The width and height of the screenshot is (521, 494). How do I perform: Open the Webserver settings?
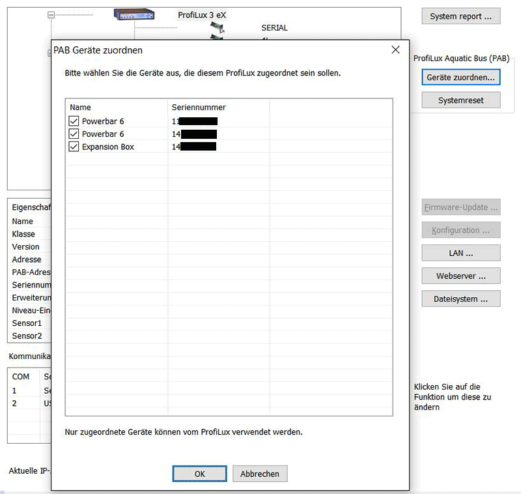pyautogui.click(x=460, y=276)
